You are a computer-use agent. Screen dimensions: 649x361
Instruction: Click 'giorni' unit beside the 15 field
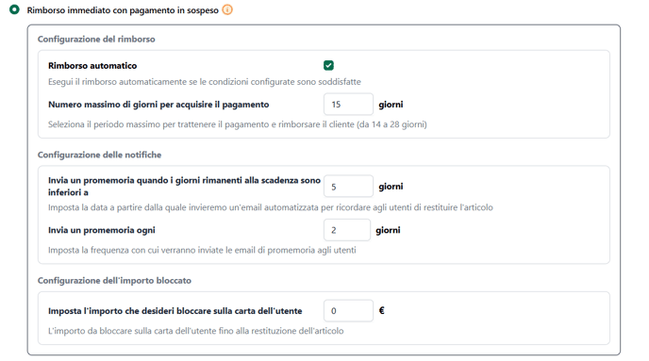pos(391,105)
